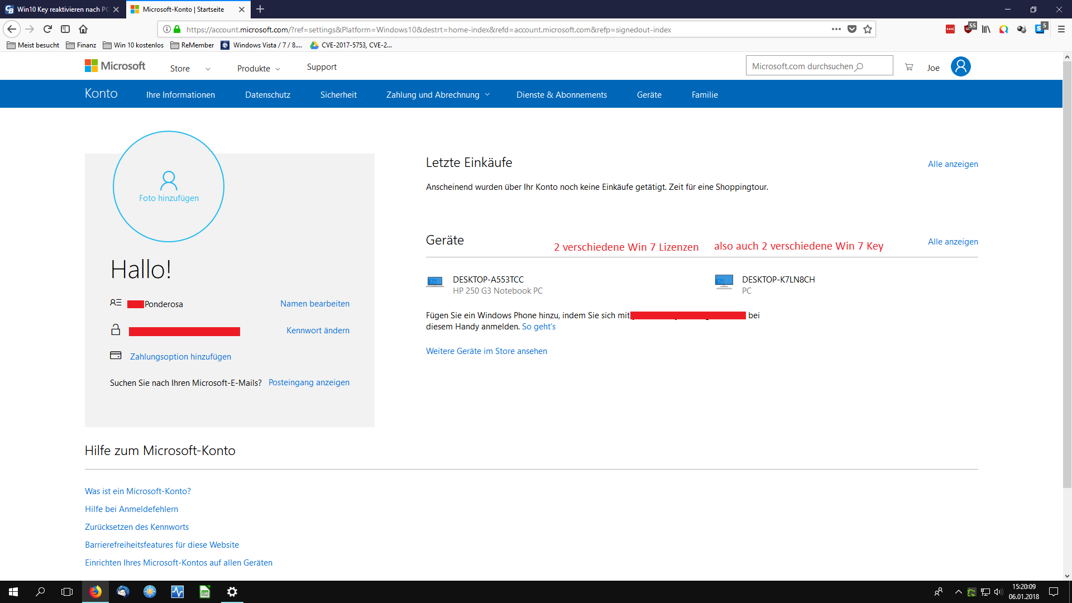
Task: Open Firefox hamburger menu
Action: 1061,29
